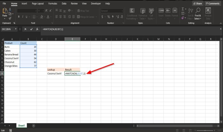Viewport: 223px width, 132px height.
Task: Select the Format Painter brush
Action: [x=10, y=18]
